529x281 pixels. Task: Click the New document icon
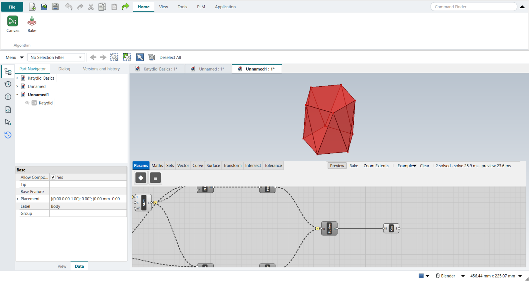click(32, 7)
